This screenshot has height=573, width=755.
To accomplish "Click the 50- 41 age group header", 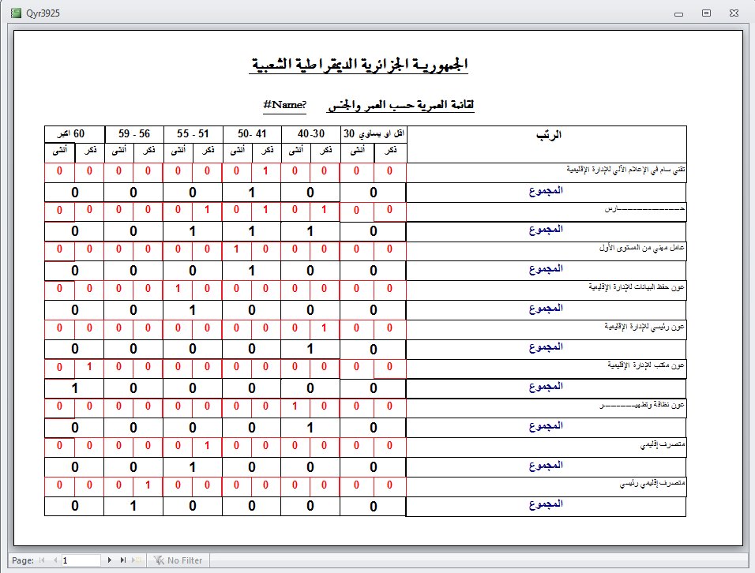I will pyautogui.click(x=251, y=133).
